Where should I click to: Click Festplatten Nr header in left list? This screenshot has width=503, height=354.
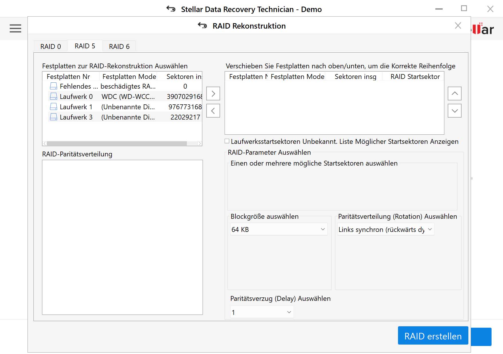pos(68,77)
